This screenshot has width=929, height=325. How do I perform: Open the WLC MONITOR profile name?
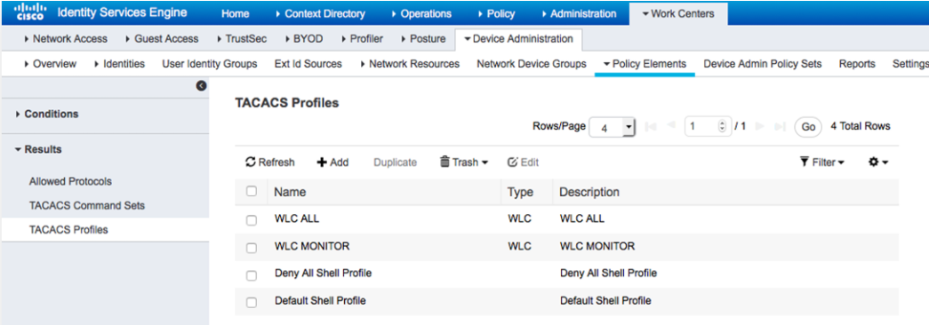coord(312,246)
